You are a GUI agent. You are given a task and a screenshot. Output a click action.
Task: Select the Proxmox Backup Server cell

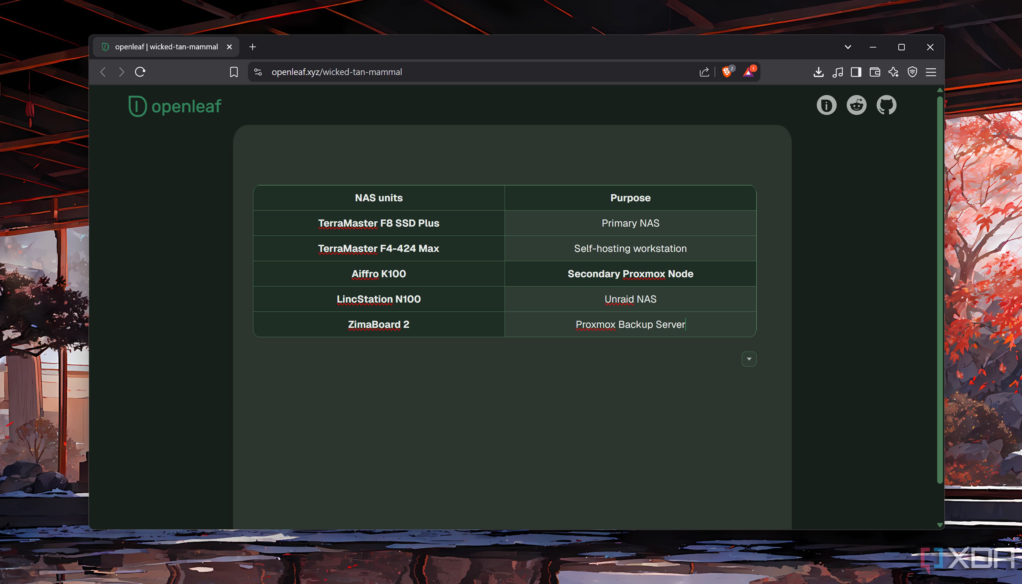631,324
